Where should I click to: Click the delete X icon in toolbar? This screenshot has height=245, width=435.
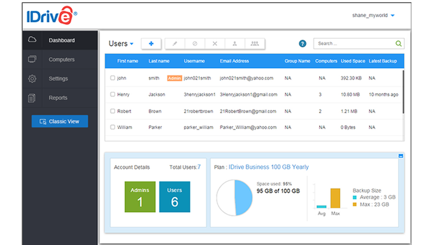pyautogui.click(x=215, y=44)
